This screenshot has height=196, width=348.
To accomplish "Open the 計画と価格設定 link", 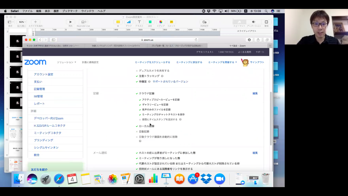I will point(90,62).
